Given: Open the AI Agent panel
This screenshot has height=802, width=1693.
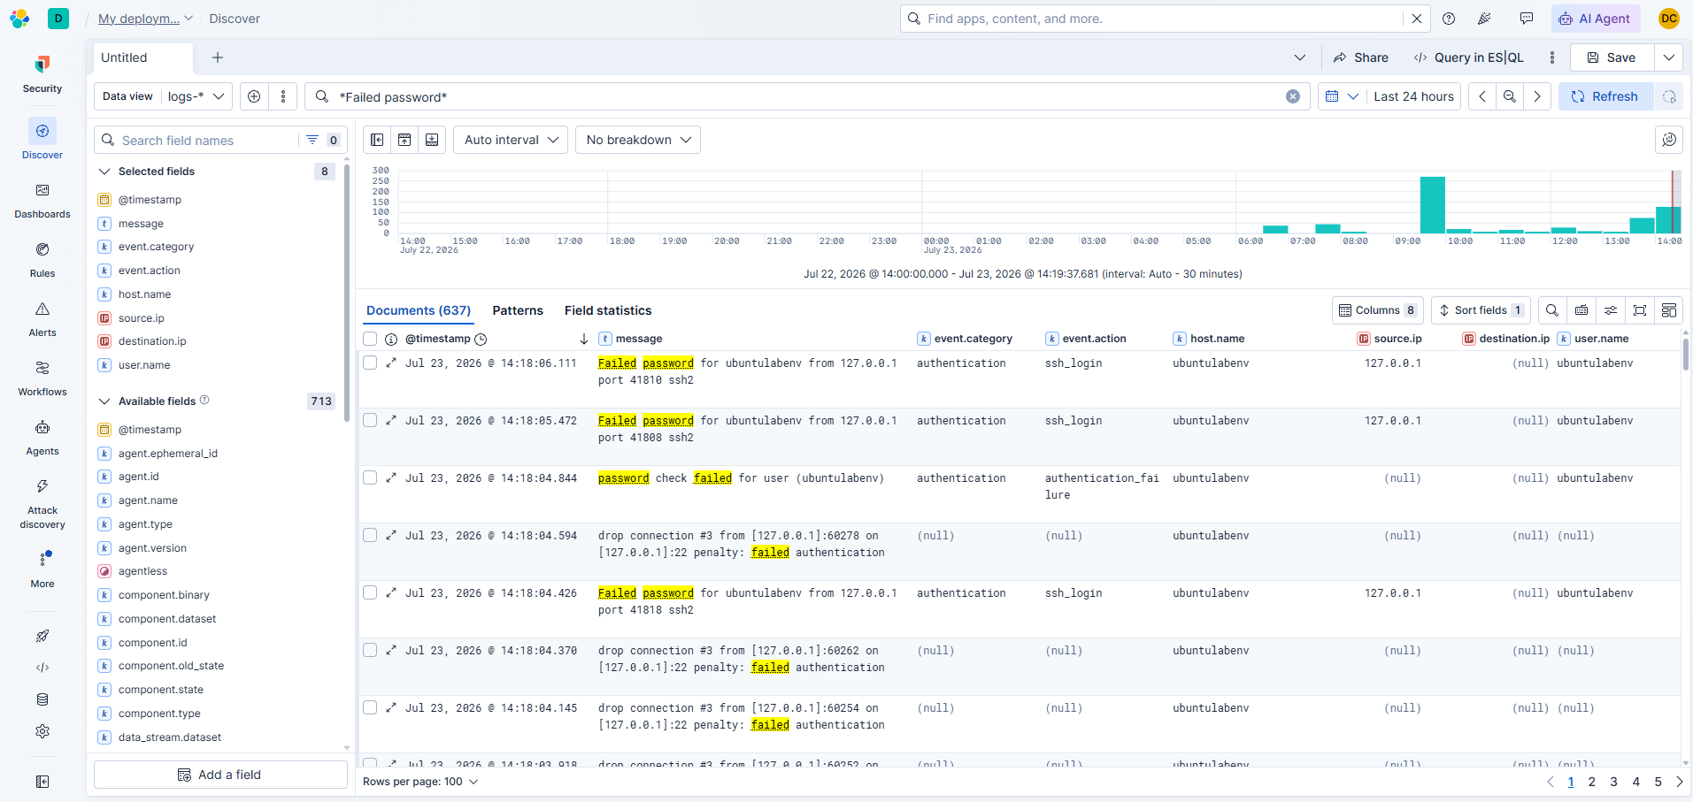Looking at the screenshot, I should 1596,19.
